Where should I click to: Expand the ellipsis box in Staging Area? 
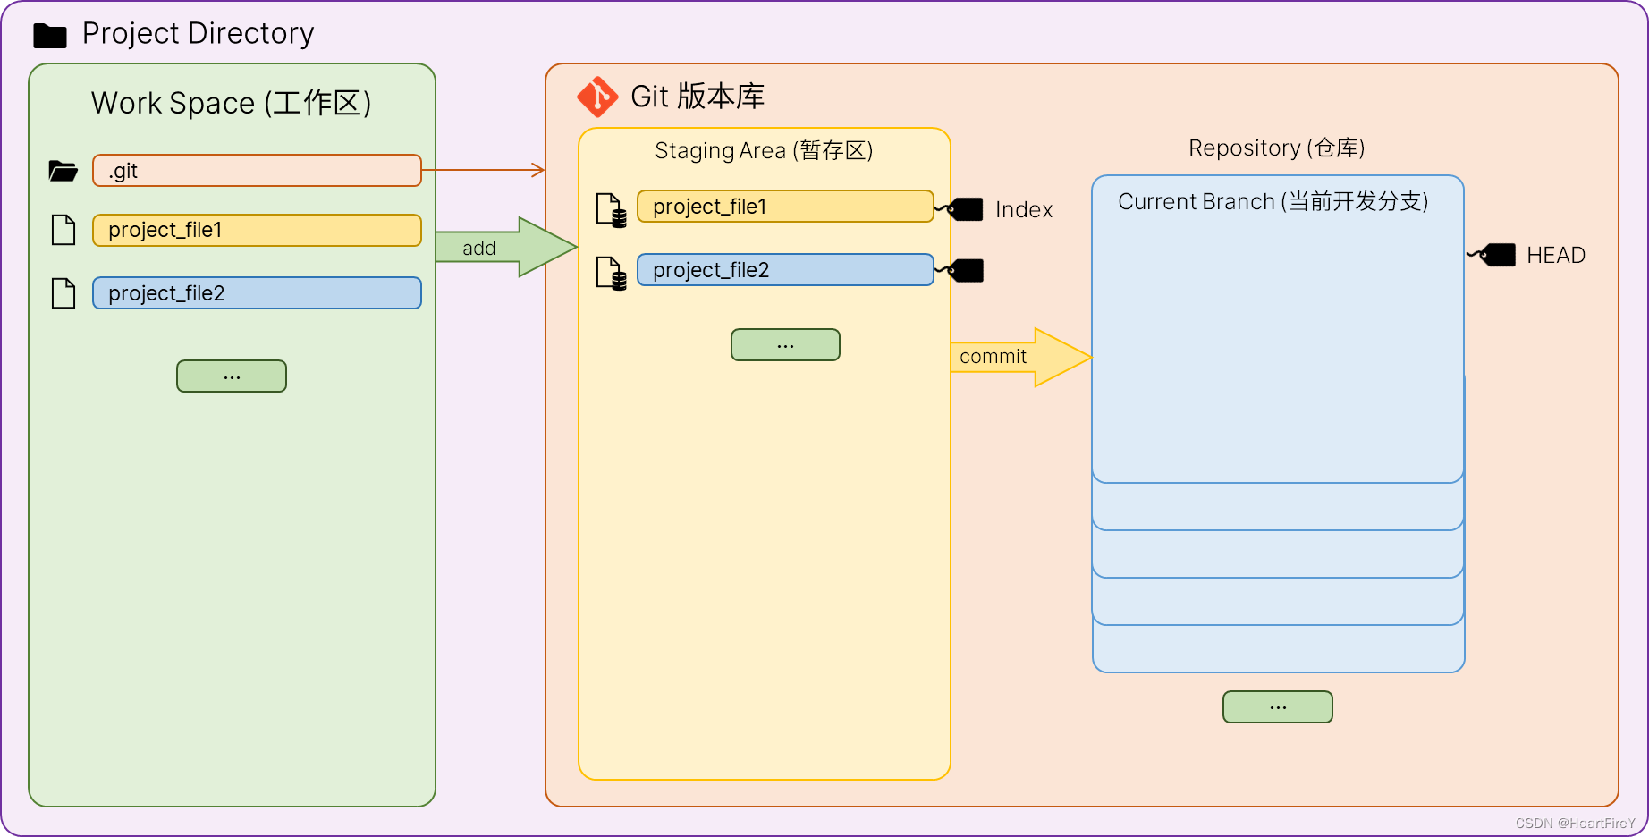pyautogui.click(x=784, y=344)
